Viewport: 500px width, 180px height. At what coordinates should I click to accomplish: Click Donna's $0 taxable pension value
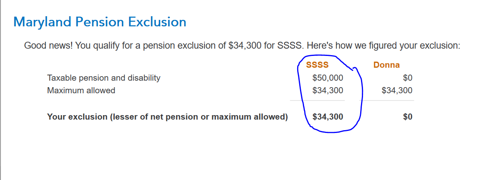click(407, 78)
